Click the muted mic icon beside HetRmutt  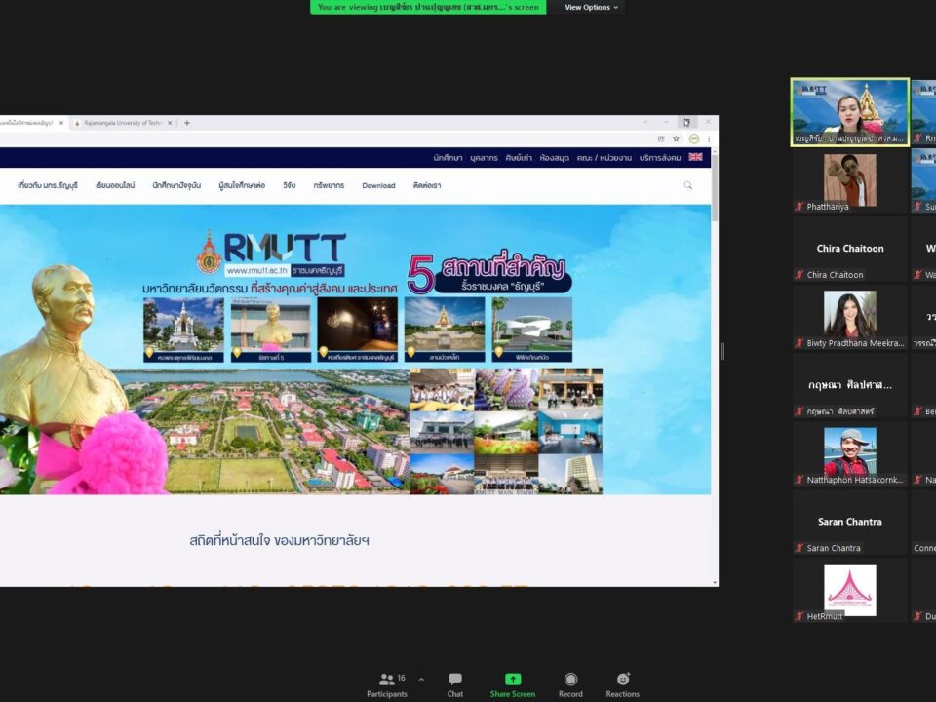coord(799,616)
